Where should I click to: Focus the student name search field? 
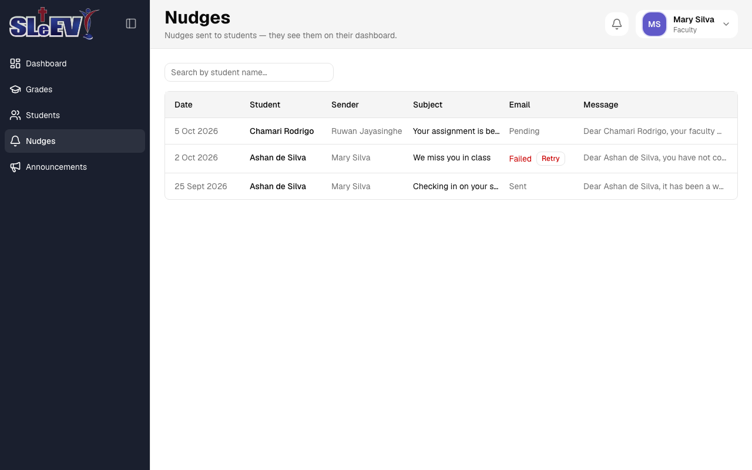[x=249, y=72]
